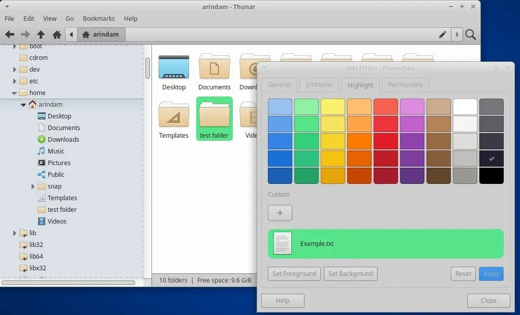Screen dimensions: 520x315
Task: Switch to the Emblems tab
Action: pos(319,85)
